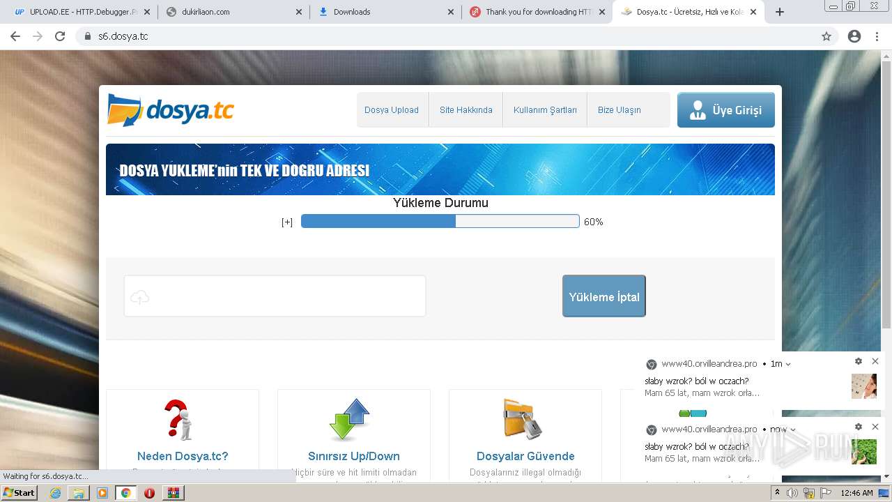
Task: Close the first orvilleandrea notification
Action: [875, 361]
